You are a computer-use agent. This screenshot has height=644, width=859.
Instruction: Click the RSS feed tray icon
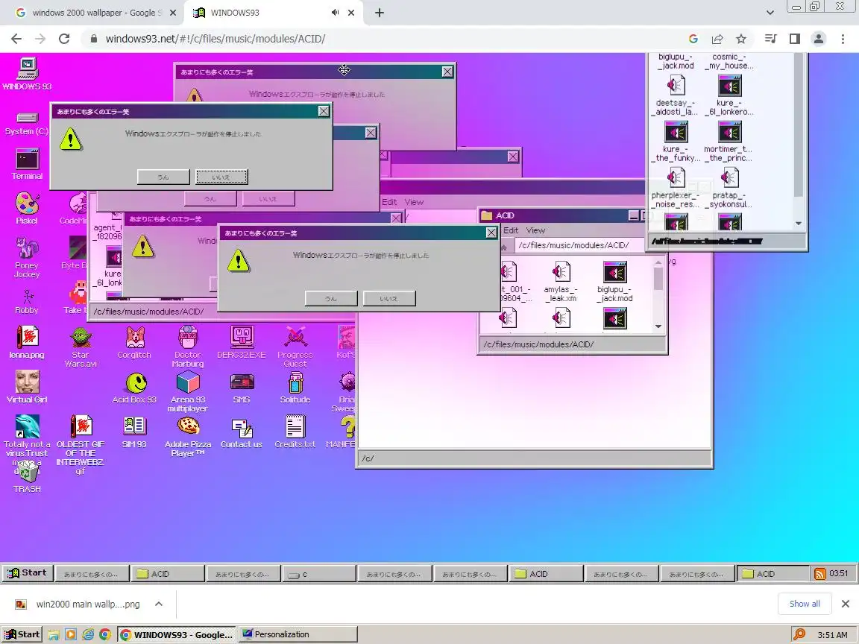[819, 573]
